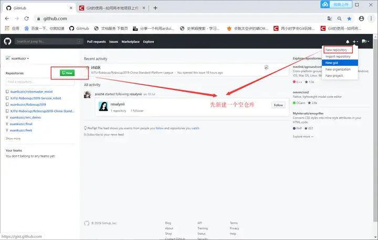This screenshot has height=240, width=378.
Task: Open the About footer link
Action: (169, 228)
